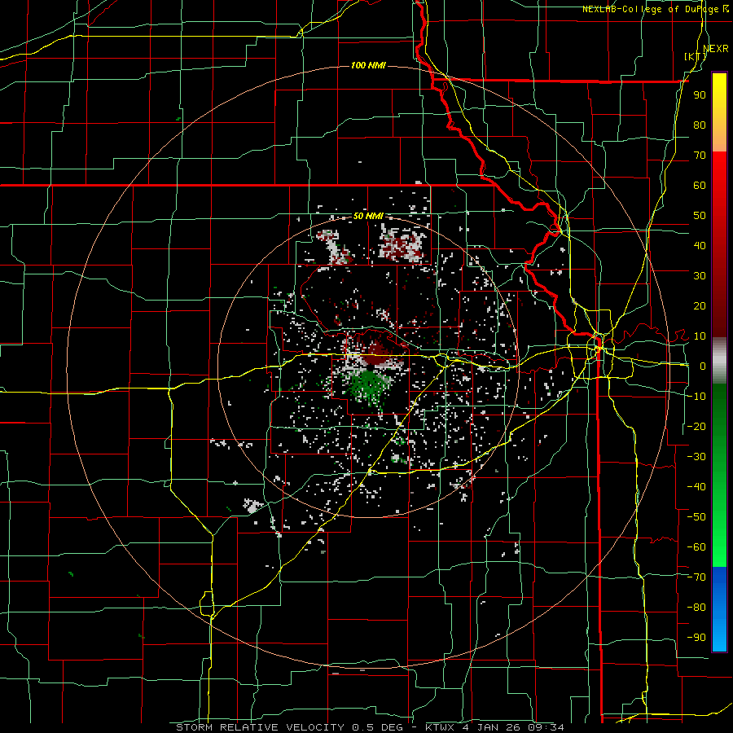Screen dimensions: 733x733
Task: Select the positive 20 value on velocity scale
Action: click(x=700, y=306)
